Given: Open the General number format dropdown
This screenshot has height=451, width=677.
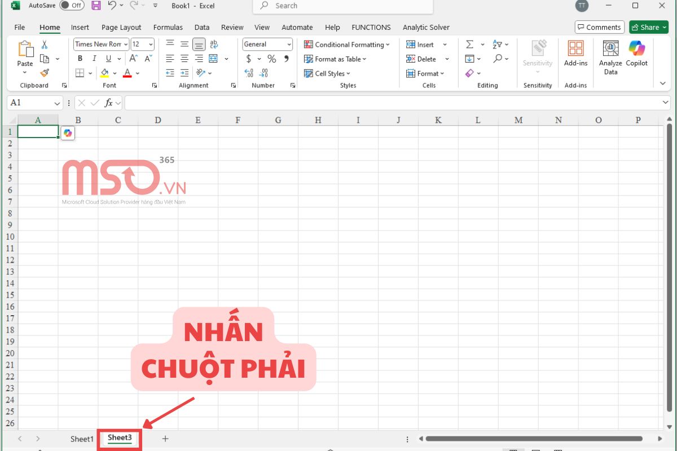Looking at the screenshot, I should click(x=289, y=45).
